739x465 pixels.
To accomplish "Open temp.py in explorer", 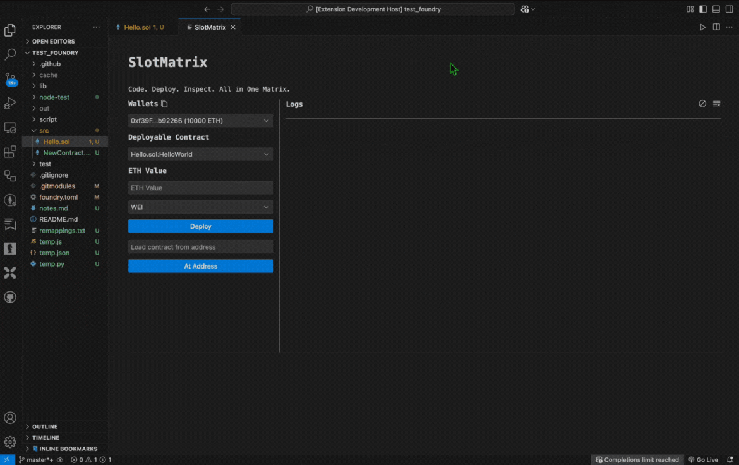I will (x=65, y=264).
